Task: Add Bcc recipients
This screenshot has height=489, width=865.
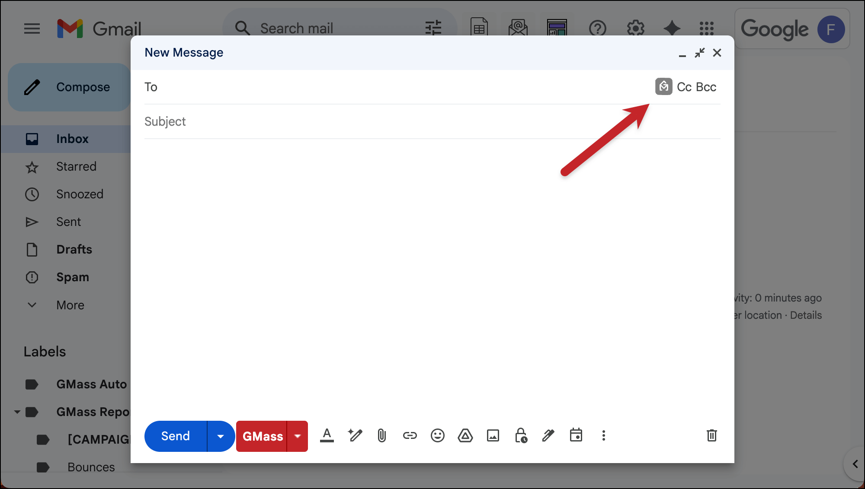Action: point(706,87)
